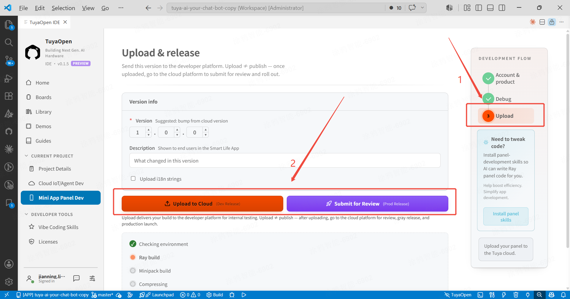Open the Explorer view in activity bar

[x=9, y=25]
